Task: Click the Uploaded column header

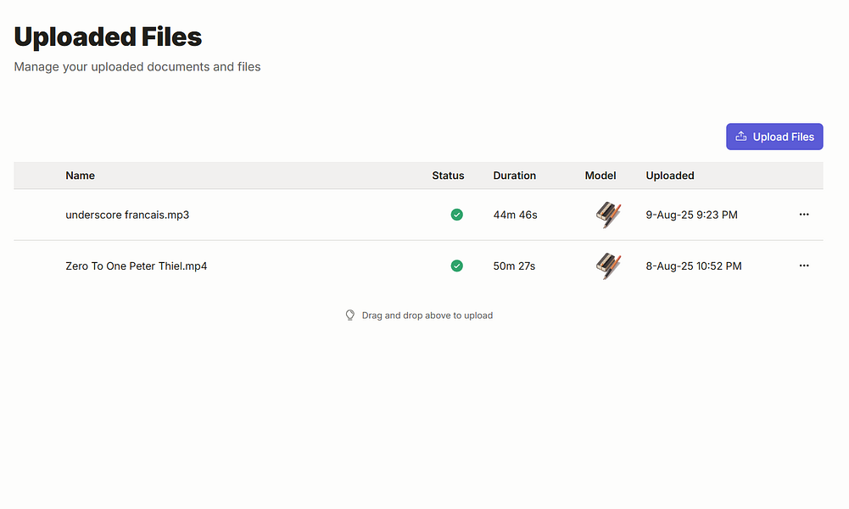Action: coord(670,176)
